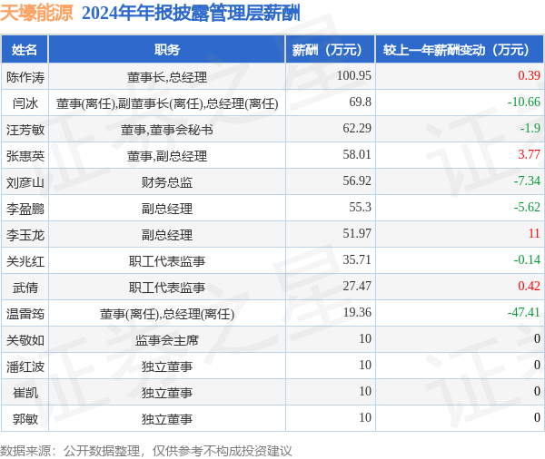Screen dimensions: 545x459
Task: Select the name 闫冰
Action: 25,103
